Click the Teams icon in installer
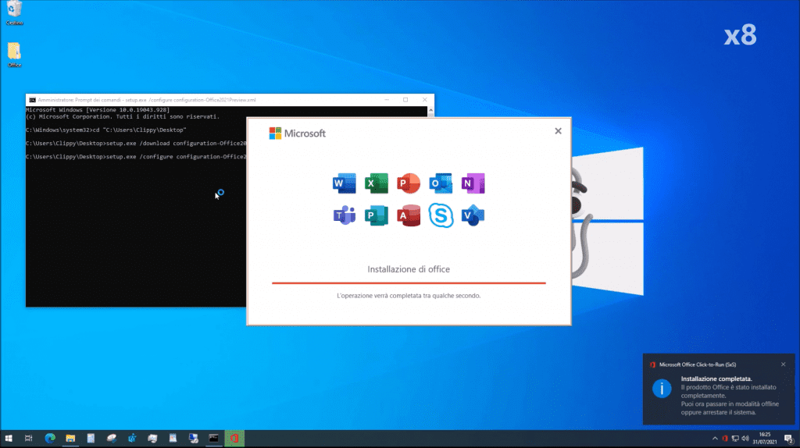 click(x=344, y=215)
